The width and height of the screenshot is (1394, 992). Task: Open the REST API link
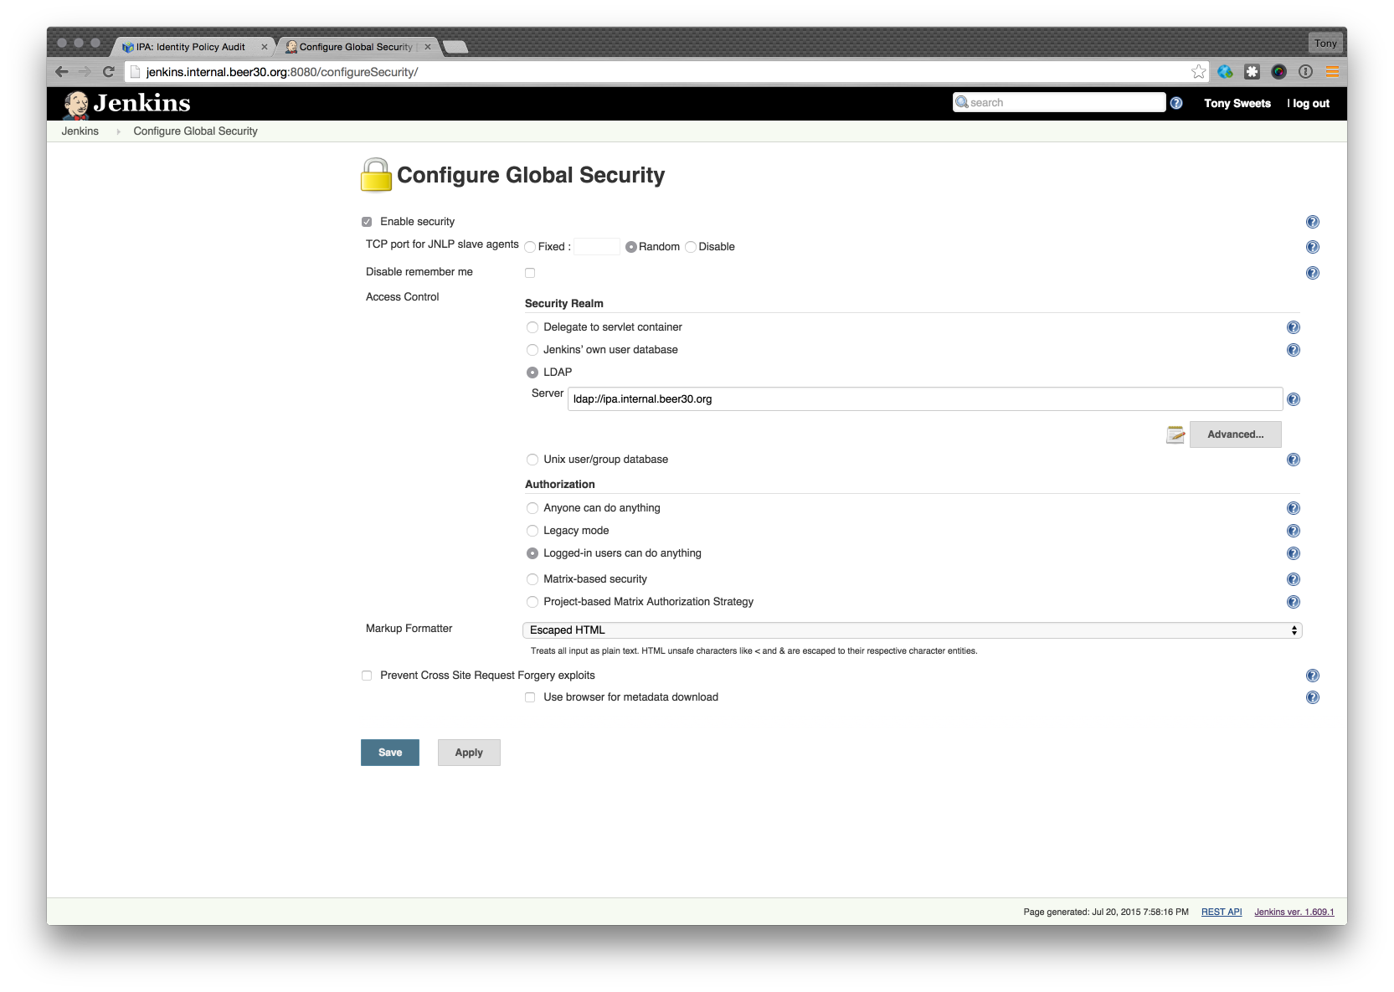1222,912
